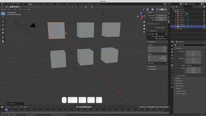Click the eyedropper next to Lock to Object
Image resolution: width=206 pixels, height=116 pixels.
[x=166, y=34]
